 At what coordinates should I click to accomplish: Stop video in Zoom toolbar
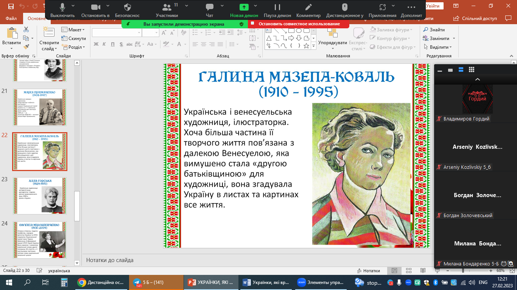pos(95,10)
